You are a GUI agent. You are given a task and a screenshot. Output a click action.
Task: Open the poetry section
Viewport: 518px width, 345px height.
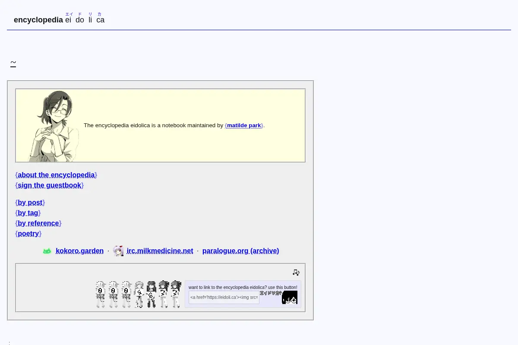(x=28, y=234)
